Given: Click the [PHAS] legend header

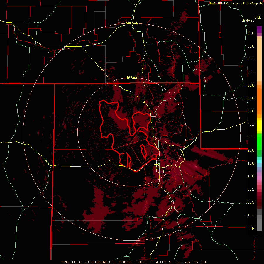Looking at the screenshot, I should tap(248, 20).
